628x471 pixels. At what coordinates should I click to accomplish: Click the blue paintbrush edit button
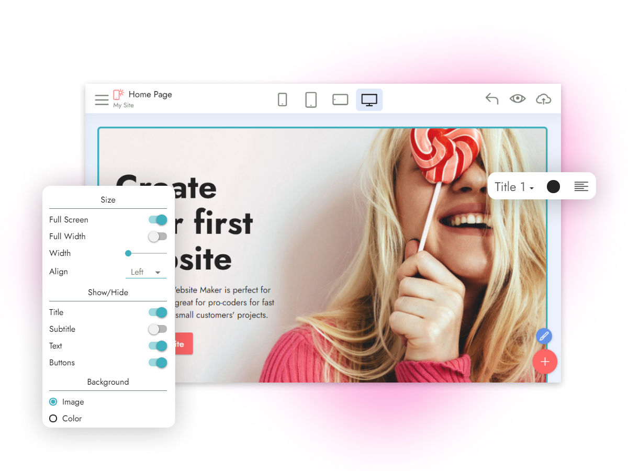click(x=544, y=336)
